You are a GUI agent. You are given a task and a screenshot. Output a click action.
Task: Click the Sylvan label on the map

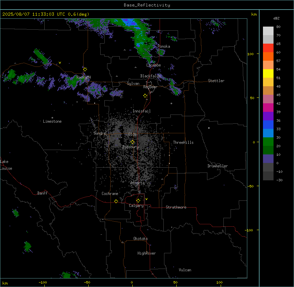point(133,84)
